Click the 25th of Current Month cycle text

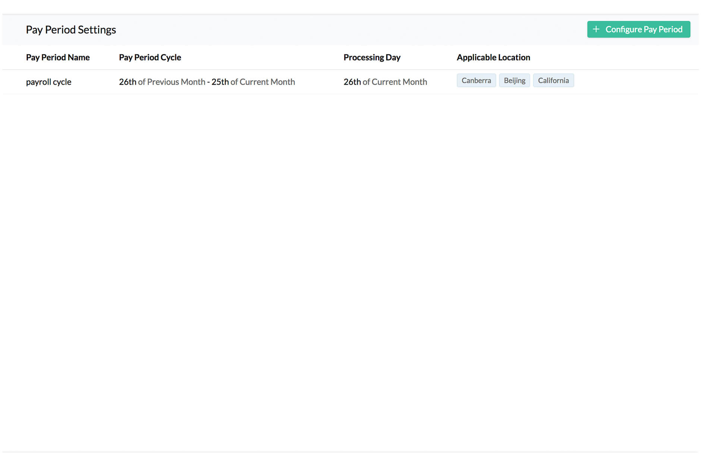pyautogui.click(x=253, y=82)
